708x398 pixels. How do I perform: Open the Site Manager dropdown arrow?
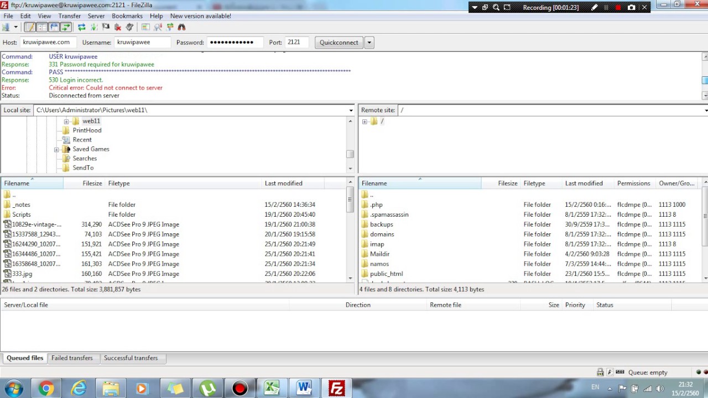(x=15, y=27)
